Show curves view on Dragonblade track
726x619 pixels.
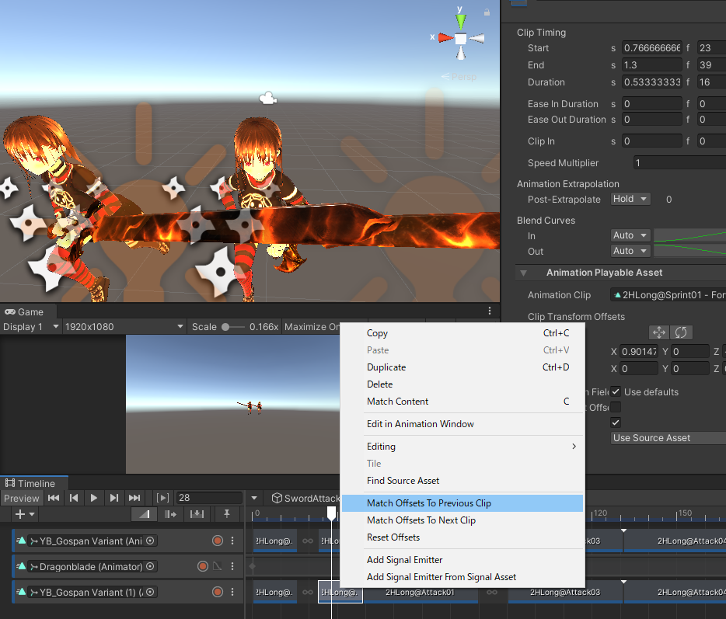click(x=217, y=566)
